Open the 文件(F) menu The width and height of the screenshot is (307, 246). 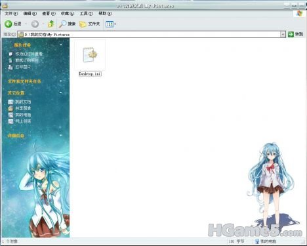point(11,14)
